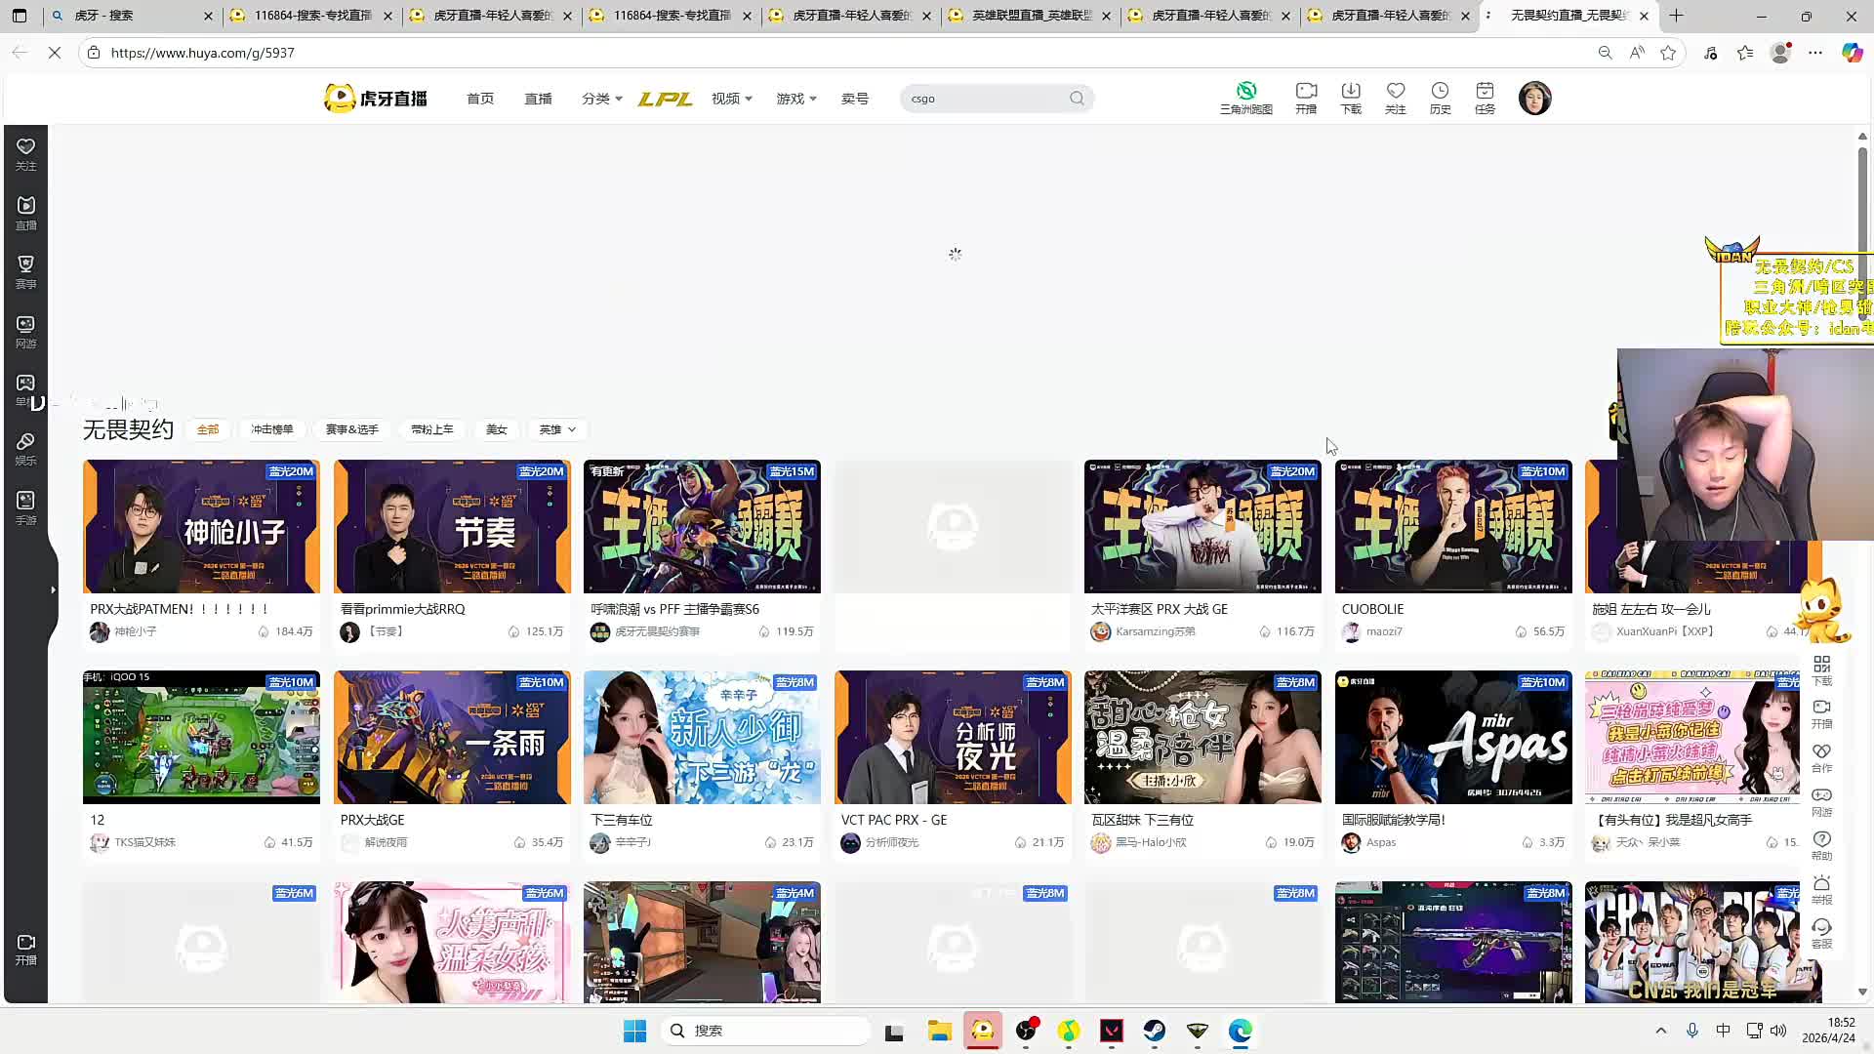Image resolution: width=1874 pixels, height=1054 pixels.
Task: Go to 首页 in the navigation bar
Action: tap(480, 99)
